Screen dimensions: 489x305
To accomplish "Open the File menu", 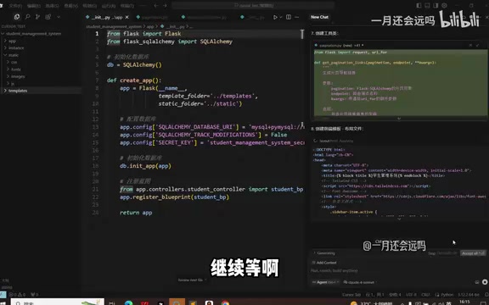I will (15, 6).
